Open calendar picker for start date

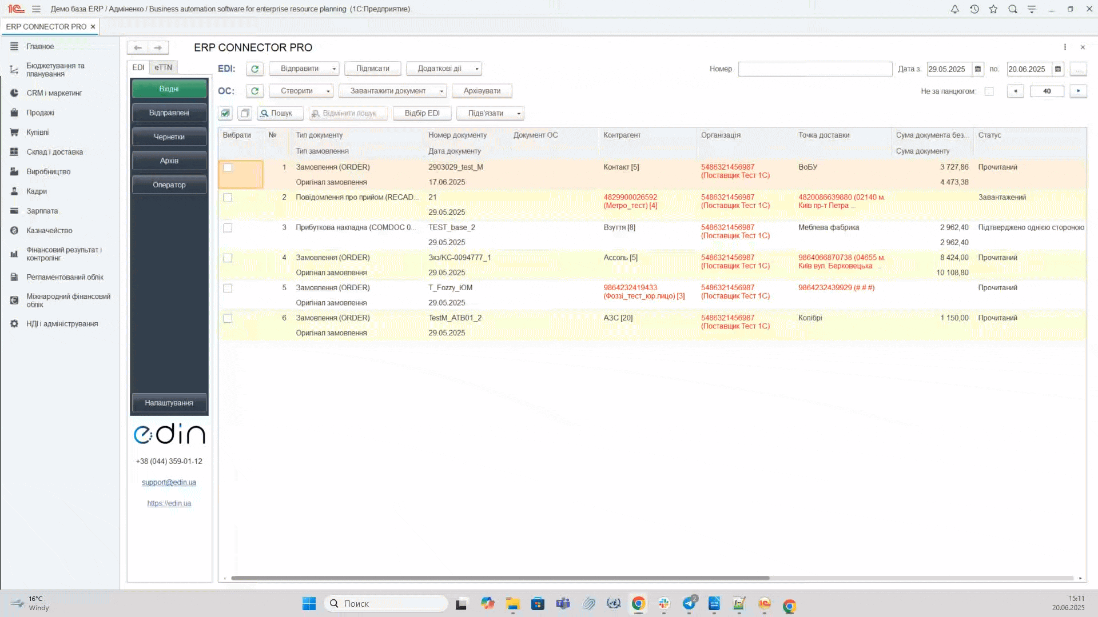click(978, 69)
